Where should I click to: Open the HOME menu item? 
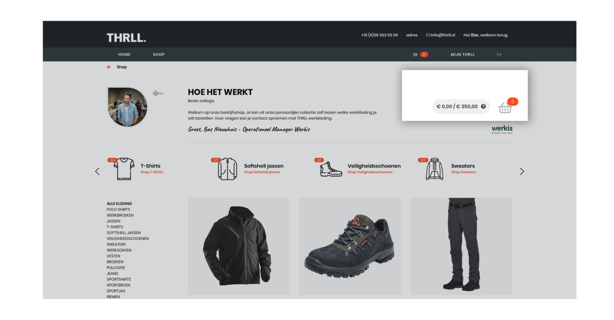pyautogui.click(x=124, y=55)
